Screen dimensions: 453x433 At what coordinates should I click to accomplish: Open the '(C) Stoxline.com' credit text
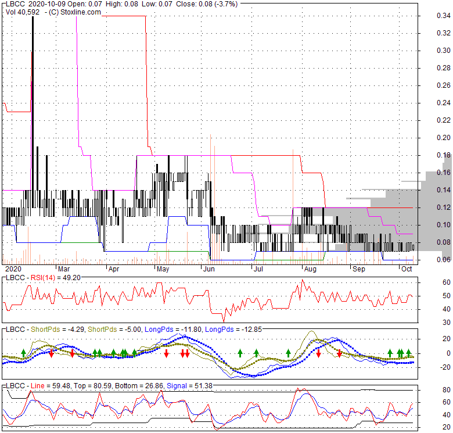(74, 12)
